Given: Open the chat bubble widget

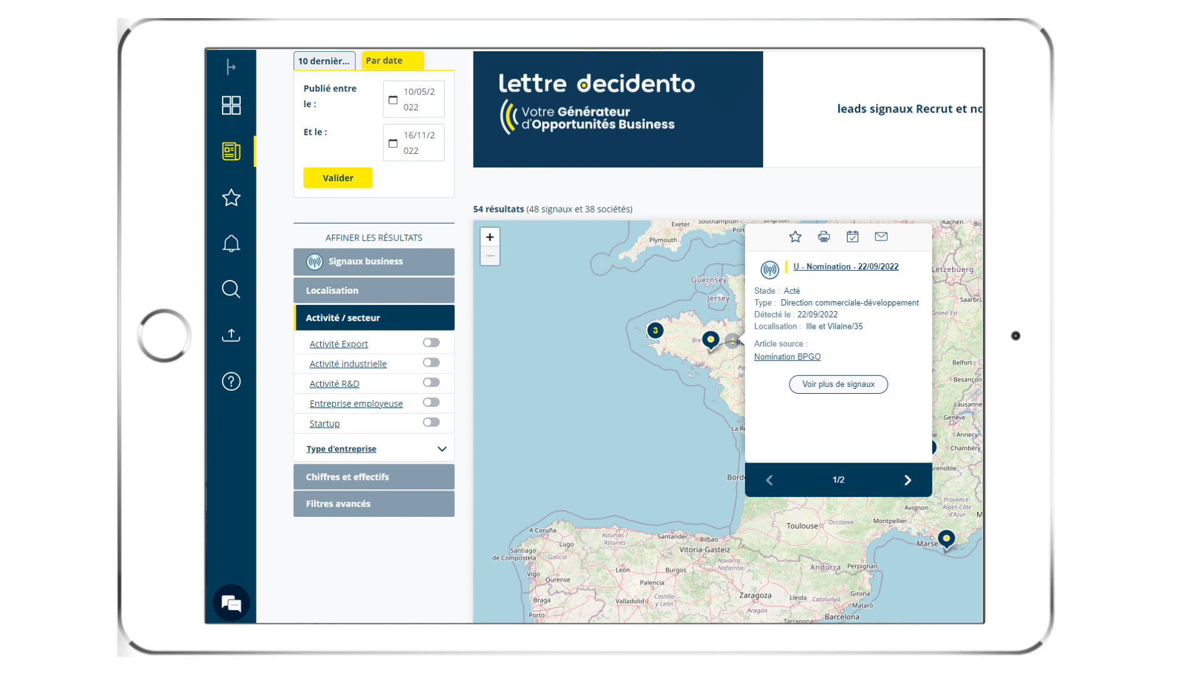Looking at the screenshot, I should point(231,603).
